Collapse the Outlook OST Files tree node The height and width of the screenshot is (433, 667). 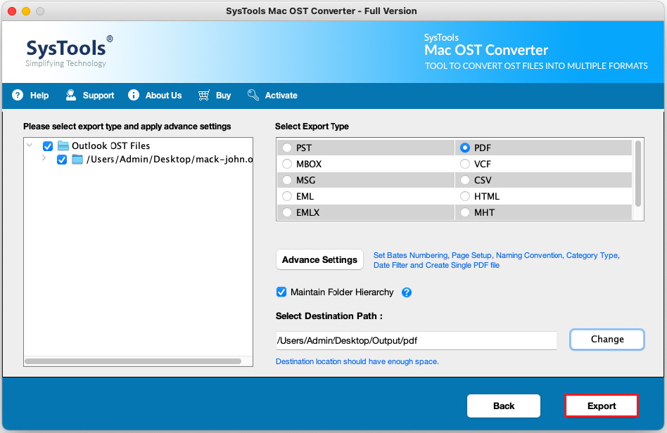pos(30,146)
